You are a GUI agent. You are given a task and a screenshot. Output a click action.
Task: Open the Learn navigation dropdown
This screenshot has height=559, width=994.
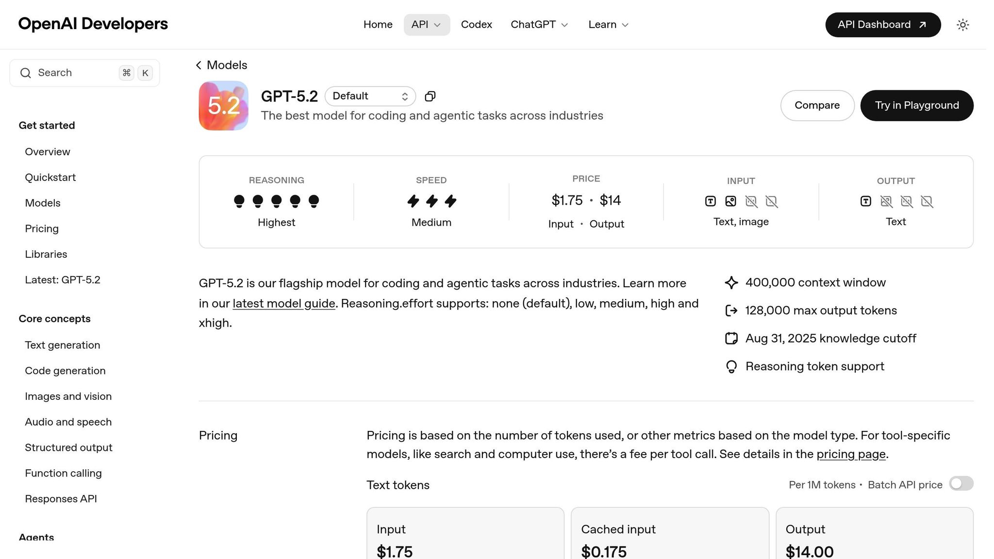coord(608,25)
